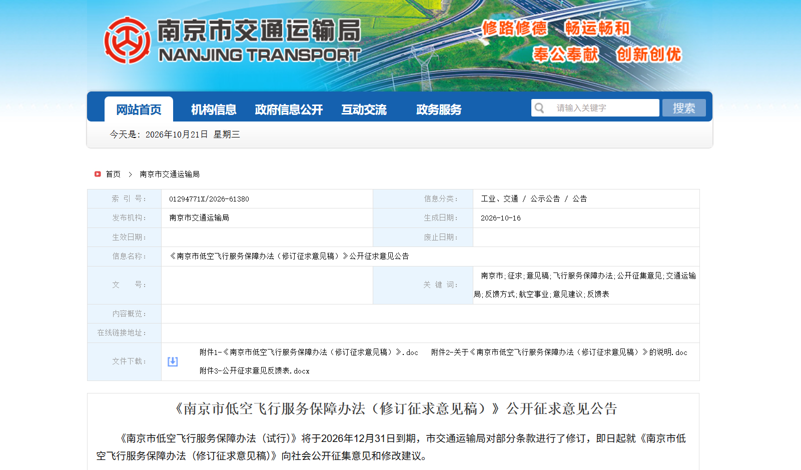Image resolution: width=801 pixels, height=470 pixels.
Task: Open 南京市交通运输局 breadcrumb link
Action: pos(170,174)
